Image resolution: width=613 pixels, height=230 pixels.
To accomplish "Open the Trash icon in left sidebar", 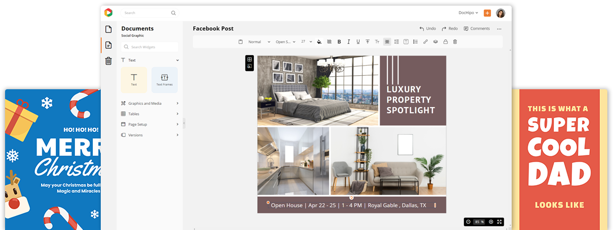I will [108, 61].
